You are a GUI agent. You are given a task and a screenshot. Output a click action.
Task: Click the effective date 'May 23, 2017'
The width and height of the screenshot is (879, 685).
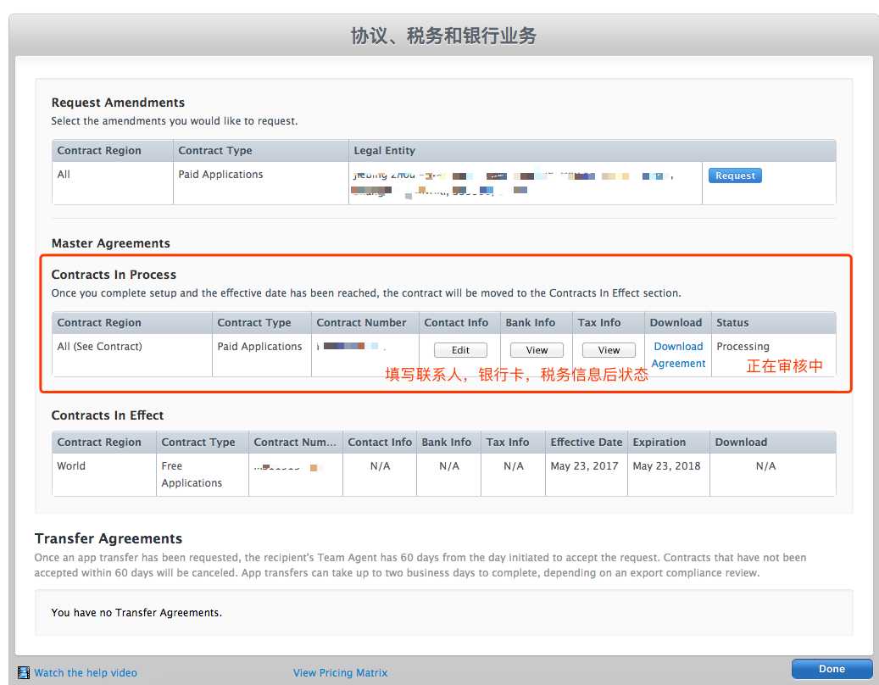[x=584, y=465]
